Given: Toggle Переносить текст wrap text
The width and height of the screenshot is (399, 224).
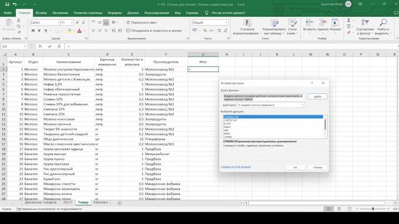Looking at the screenshot, I should [142, 22].
